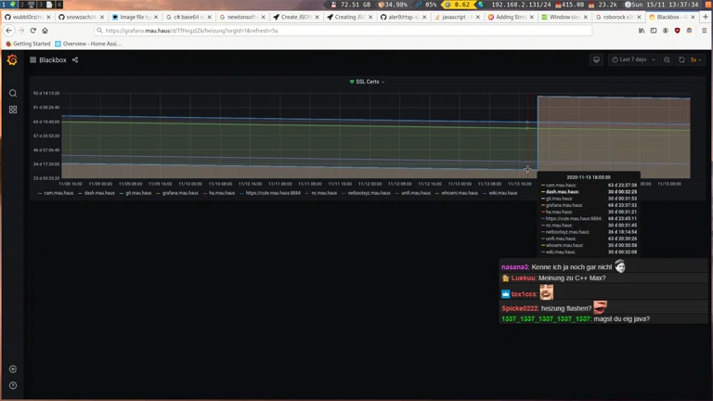This screenshot has height=401, width=713.
Task: Toggle the wiki.mau.haus legend series
Action: [502, 193]
